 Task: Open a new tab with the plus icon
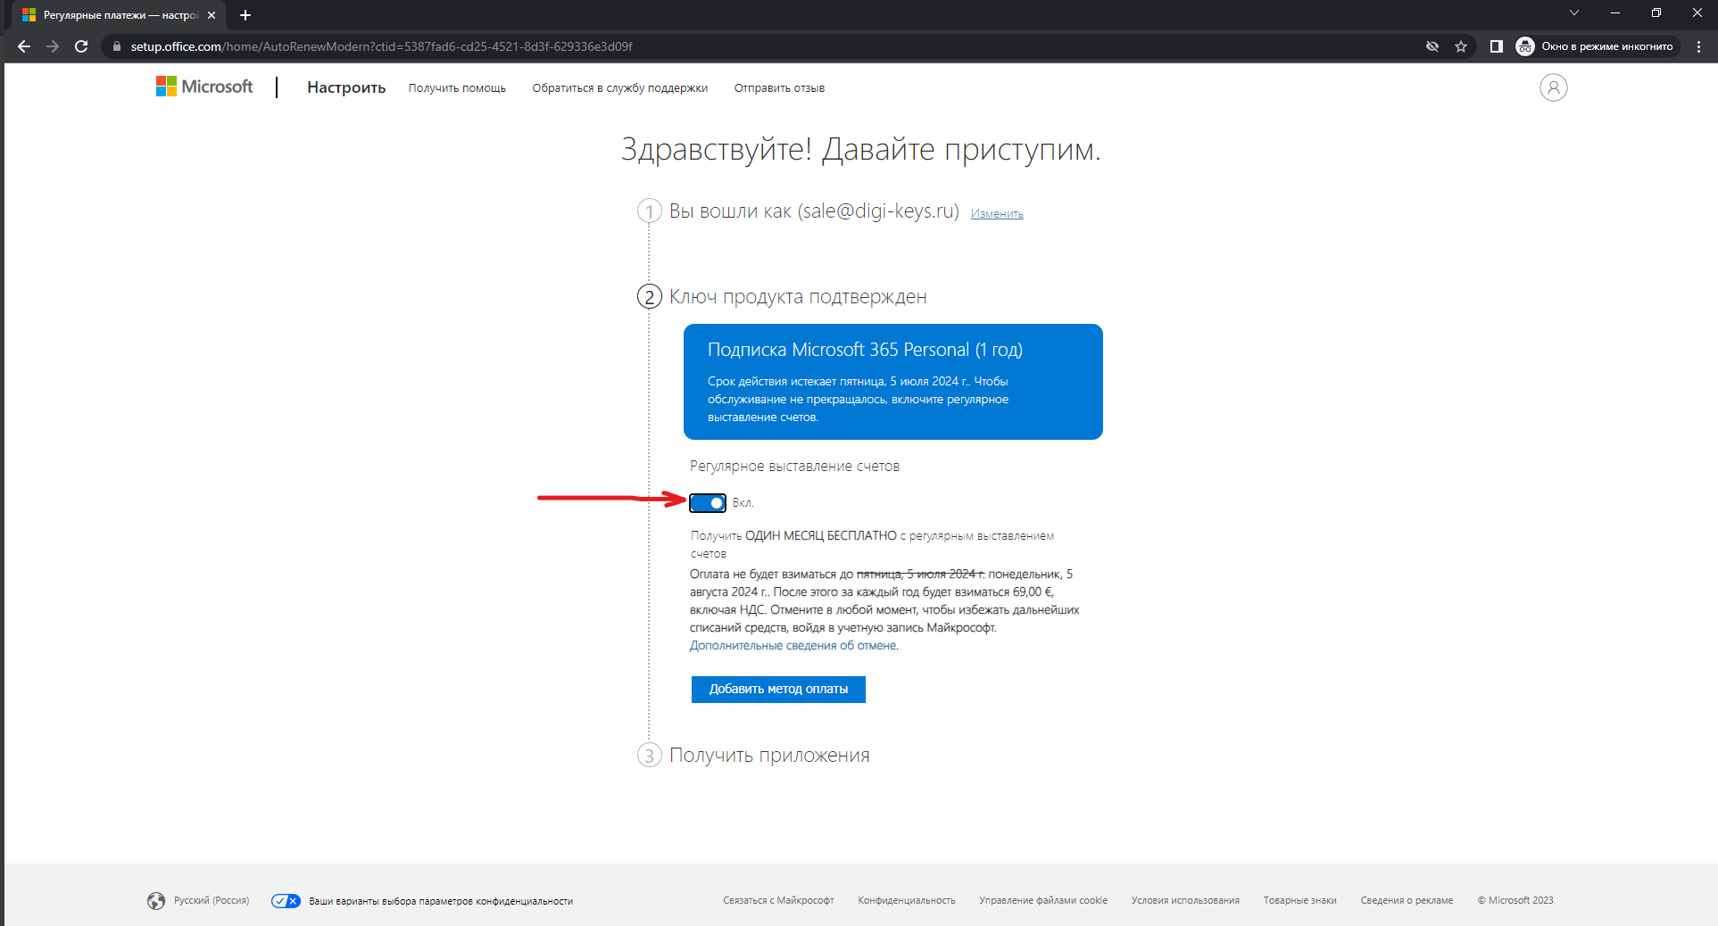[x=245, y=15]
